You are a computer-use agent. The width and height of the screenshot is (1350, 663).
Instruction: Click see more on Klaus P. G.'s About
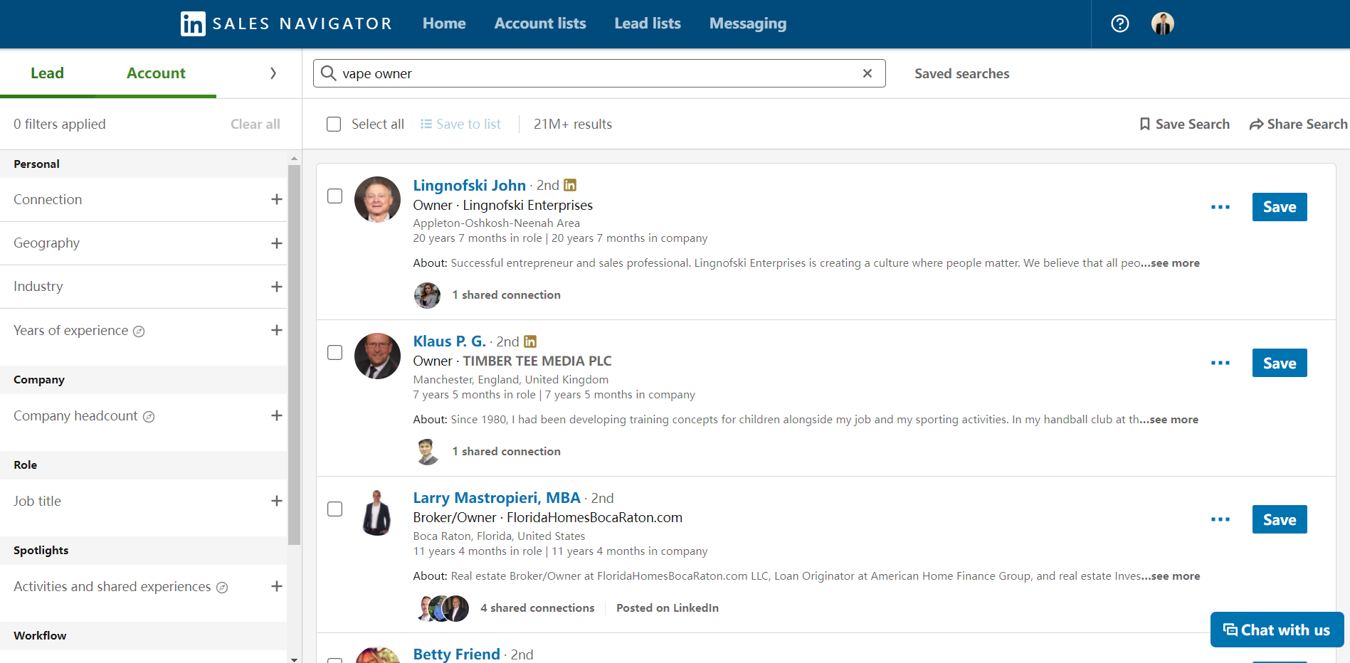coord(1169,420)
